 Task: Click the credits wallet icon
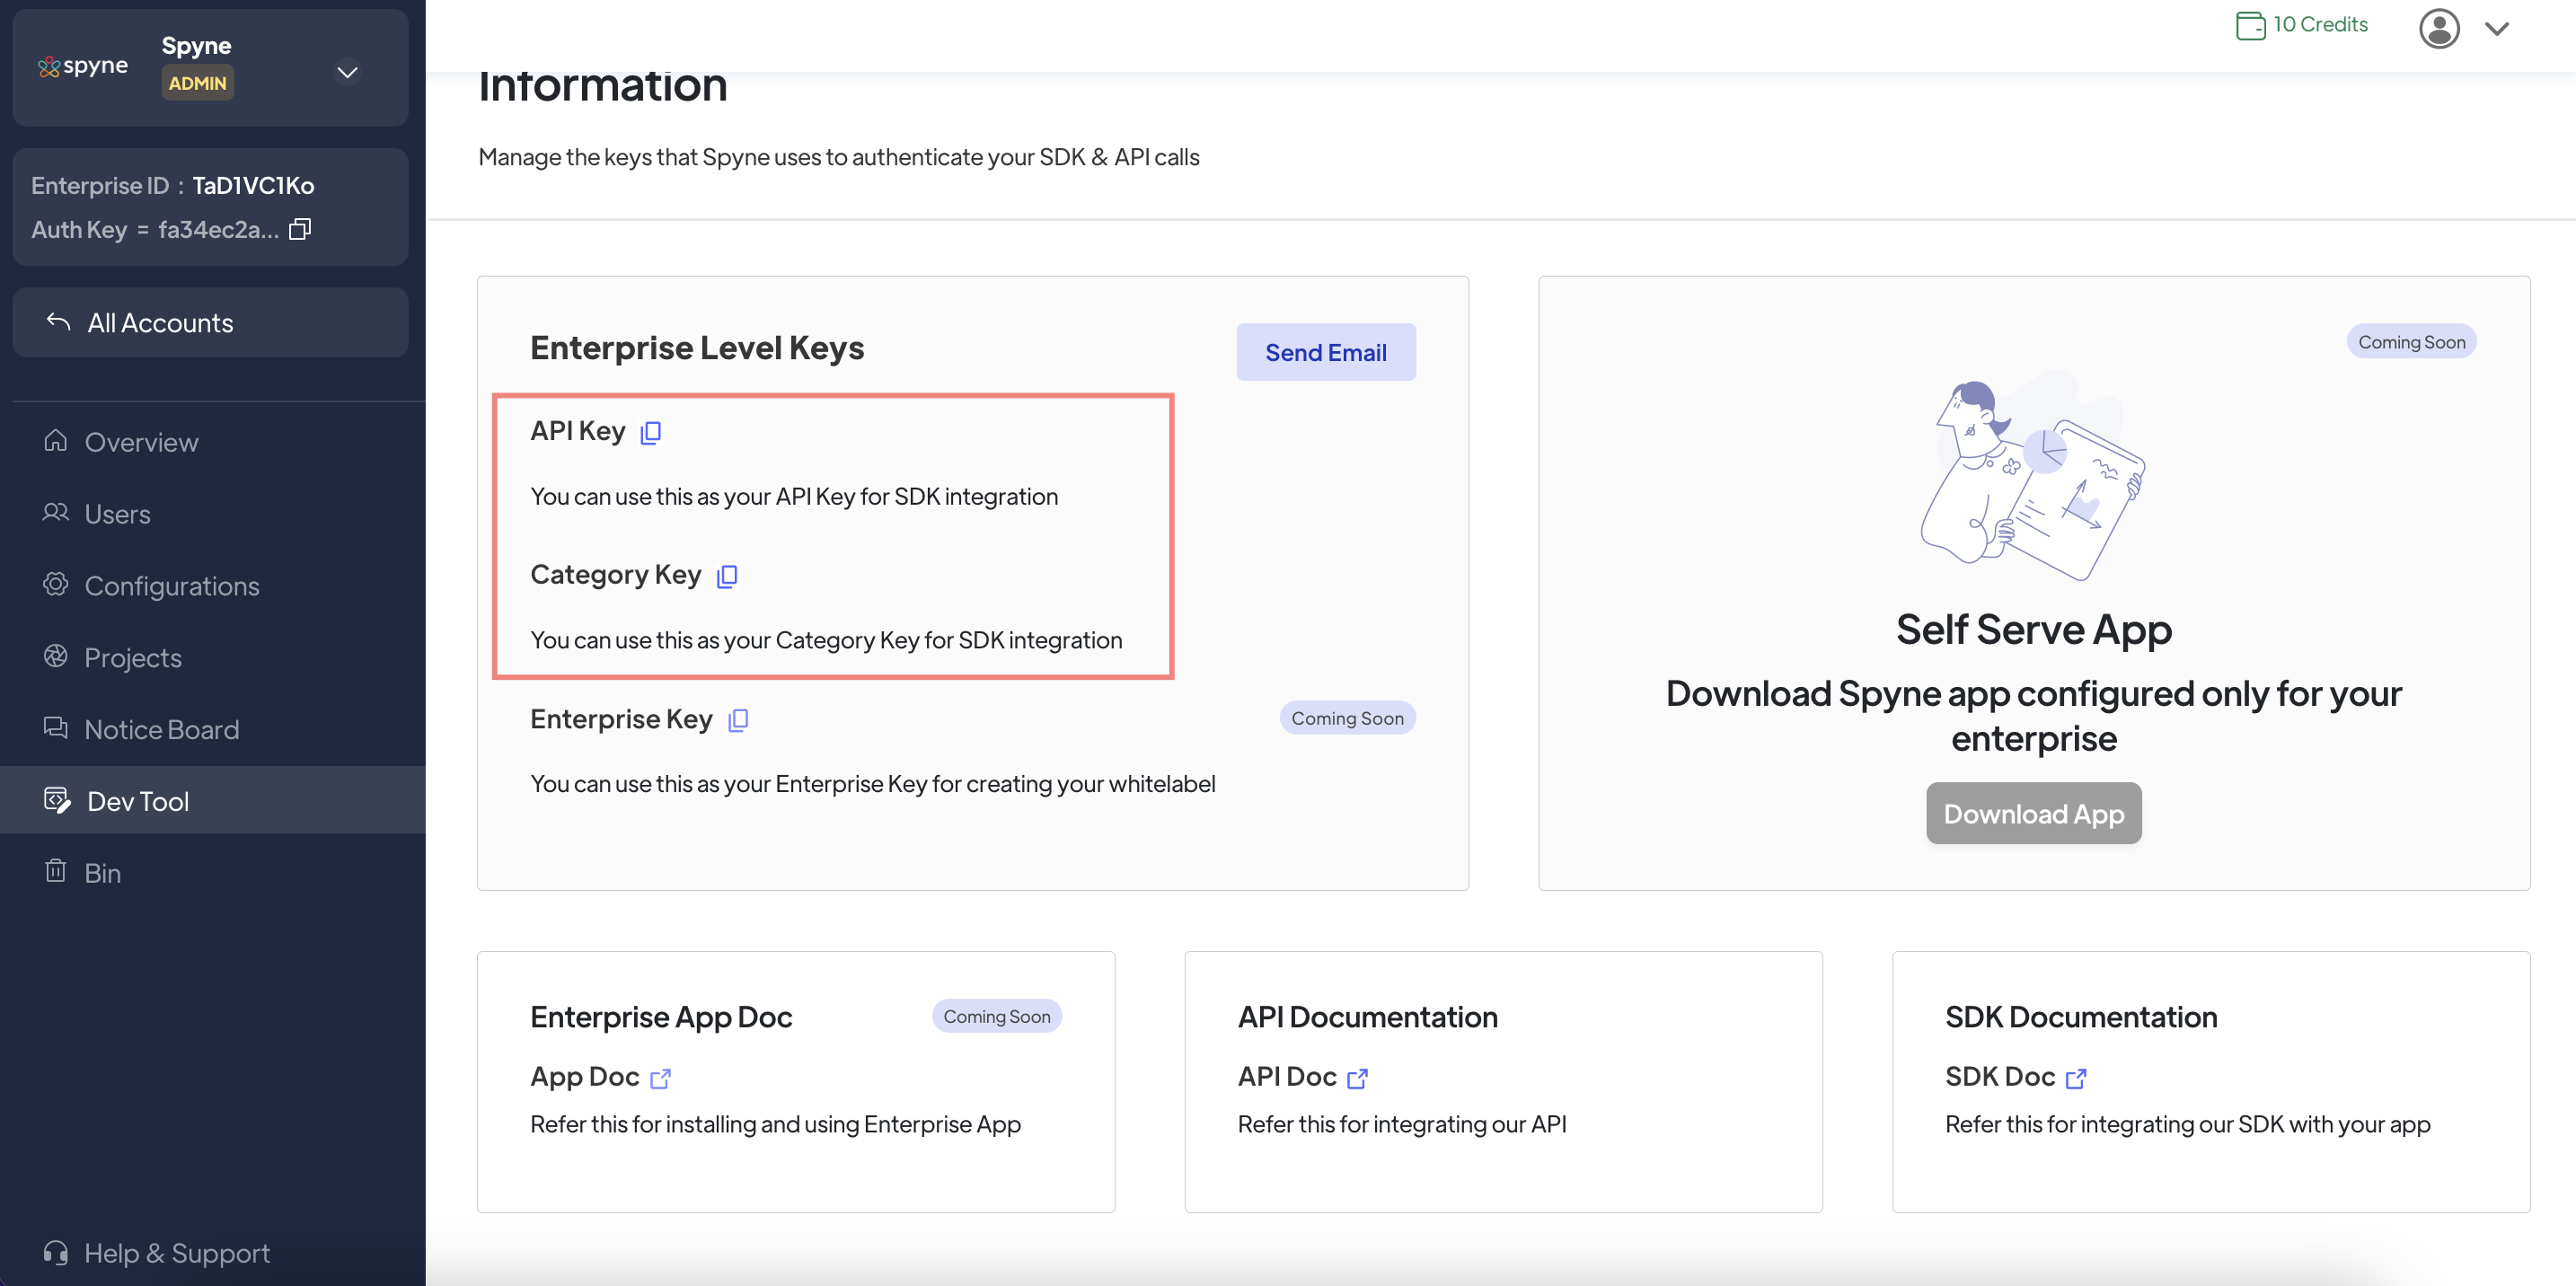2250,25
